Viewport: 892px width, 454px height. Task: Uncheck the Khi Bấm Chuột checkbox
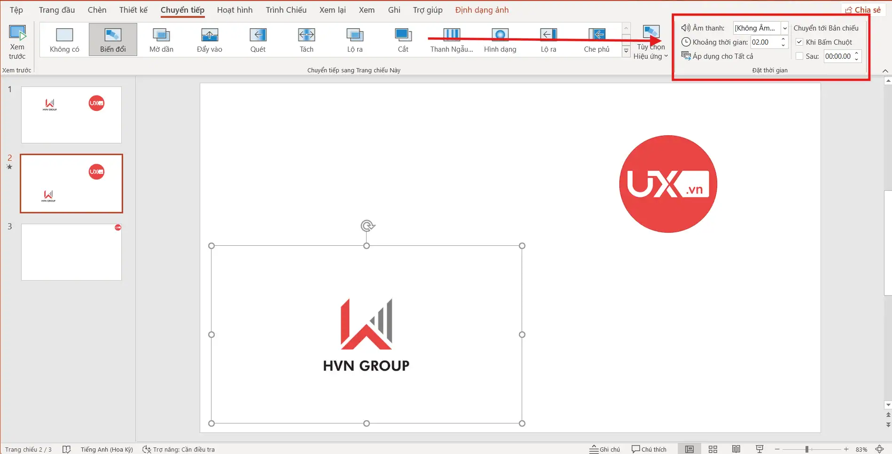[799, 42]
